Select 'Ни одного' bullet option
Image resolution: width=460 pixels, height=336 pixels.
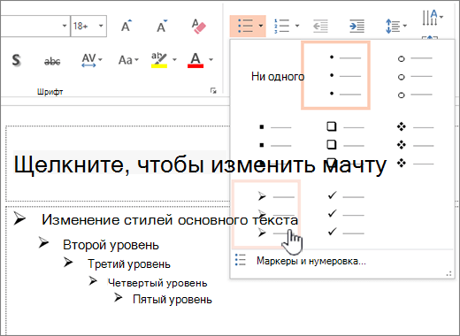click(x=278, y=77)
